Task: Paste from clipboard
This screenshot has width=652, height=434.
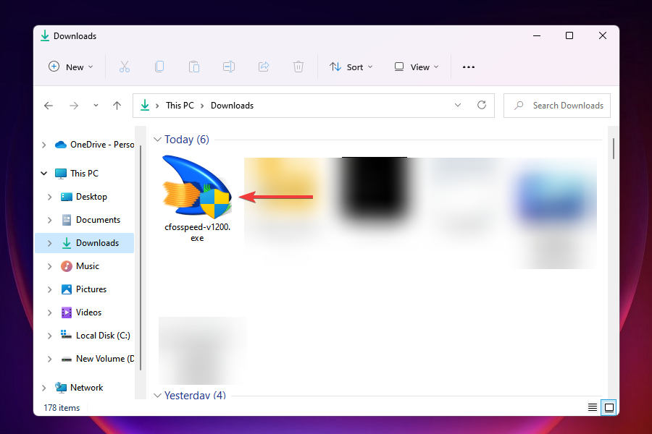Action: [x=194, y=67]
